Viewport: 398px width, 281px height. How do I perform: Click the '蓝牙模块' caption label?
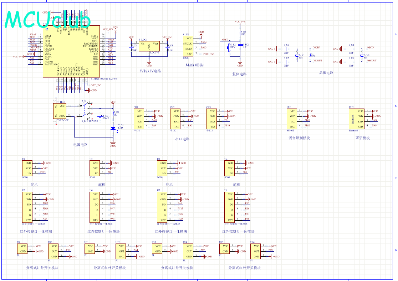(x=362, y=138)
